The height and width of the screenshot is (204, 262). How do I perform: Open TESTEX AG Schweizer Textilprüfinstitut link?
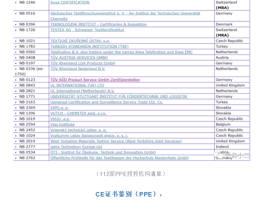click(x=87, y=30)
